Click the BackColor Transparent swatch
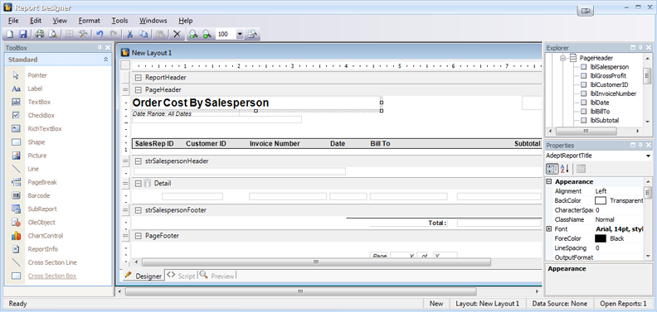This screenshot has height=312, width=657. pos(601,201)
